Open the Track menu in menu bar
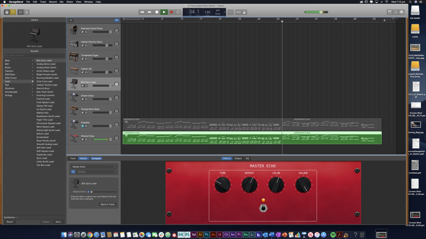Image resolution: width=426 pixels, height=239 pixels. pos(43,2)
